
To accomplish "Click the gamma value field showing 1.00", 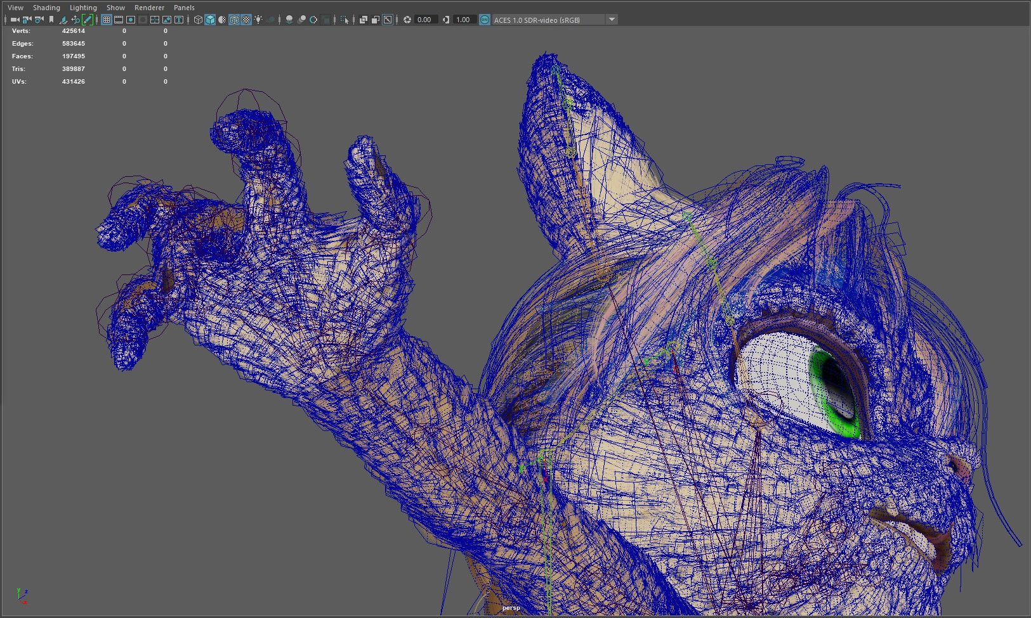I will point(464,20).
